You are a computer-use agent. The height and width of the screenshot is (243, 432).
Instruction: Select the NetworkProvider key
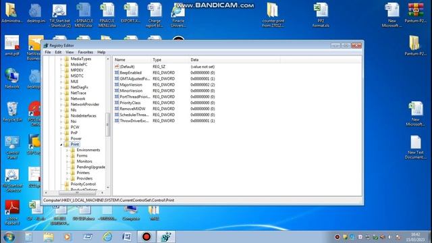[85, 105]
